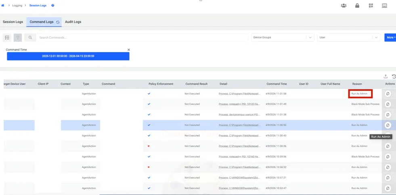396x195 pixels.
Task: Click the red X enforcement at 10:58:52
Action: tap(149, 167)
